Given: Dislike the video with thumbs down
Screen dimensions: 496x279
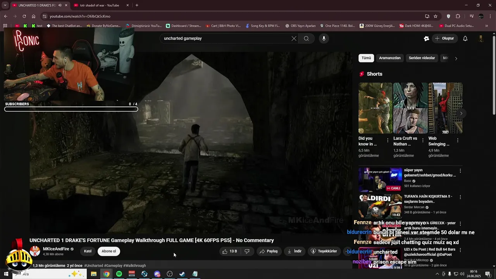Looking at the screenshot, I should click(247, 251).
